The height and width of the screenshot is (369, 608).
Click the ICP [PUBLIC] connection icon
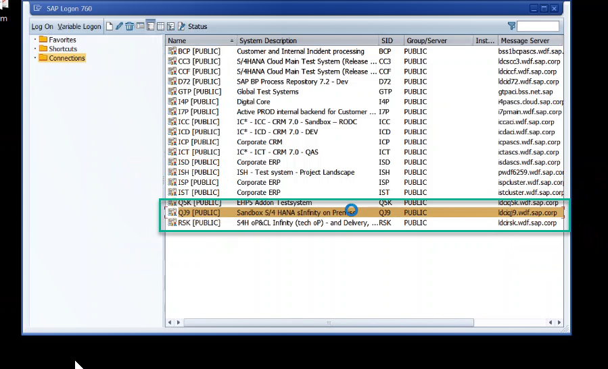coord(172,142)
